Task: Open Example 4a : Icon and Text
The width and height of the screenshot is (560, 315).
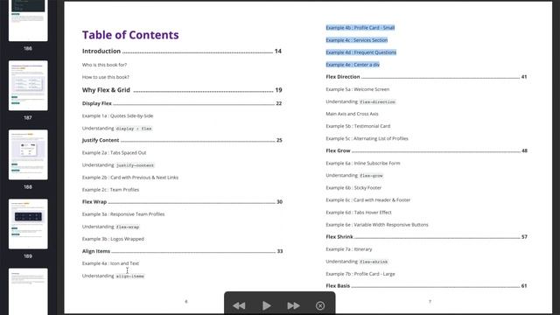Action: click(x=110, y=263)
